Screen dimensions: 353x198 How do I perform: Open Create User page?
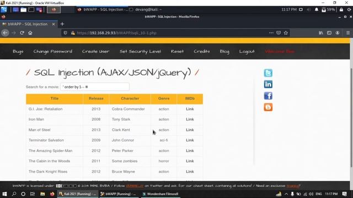95,51
